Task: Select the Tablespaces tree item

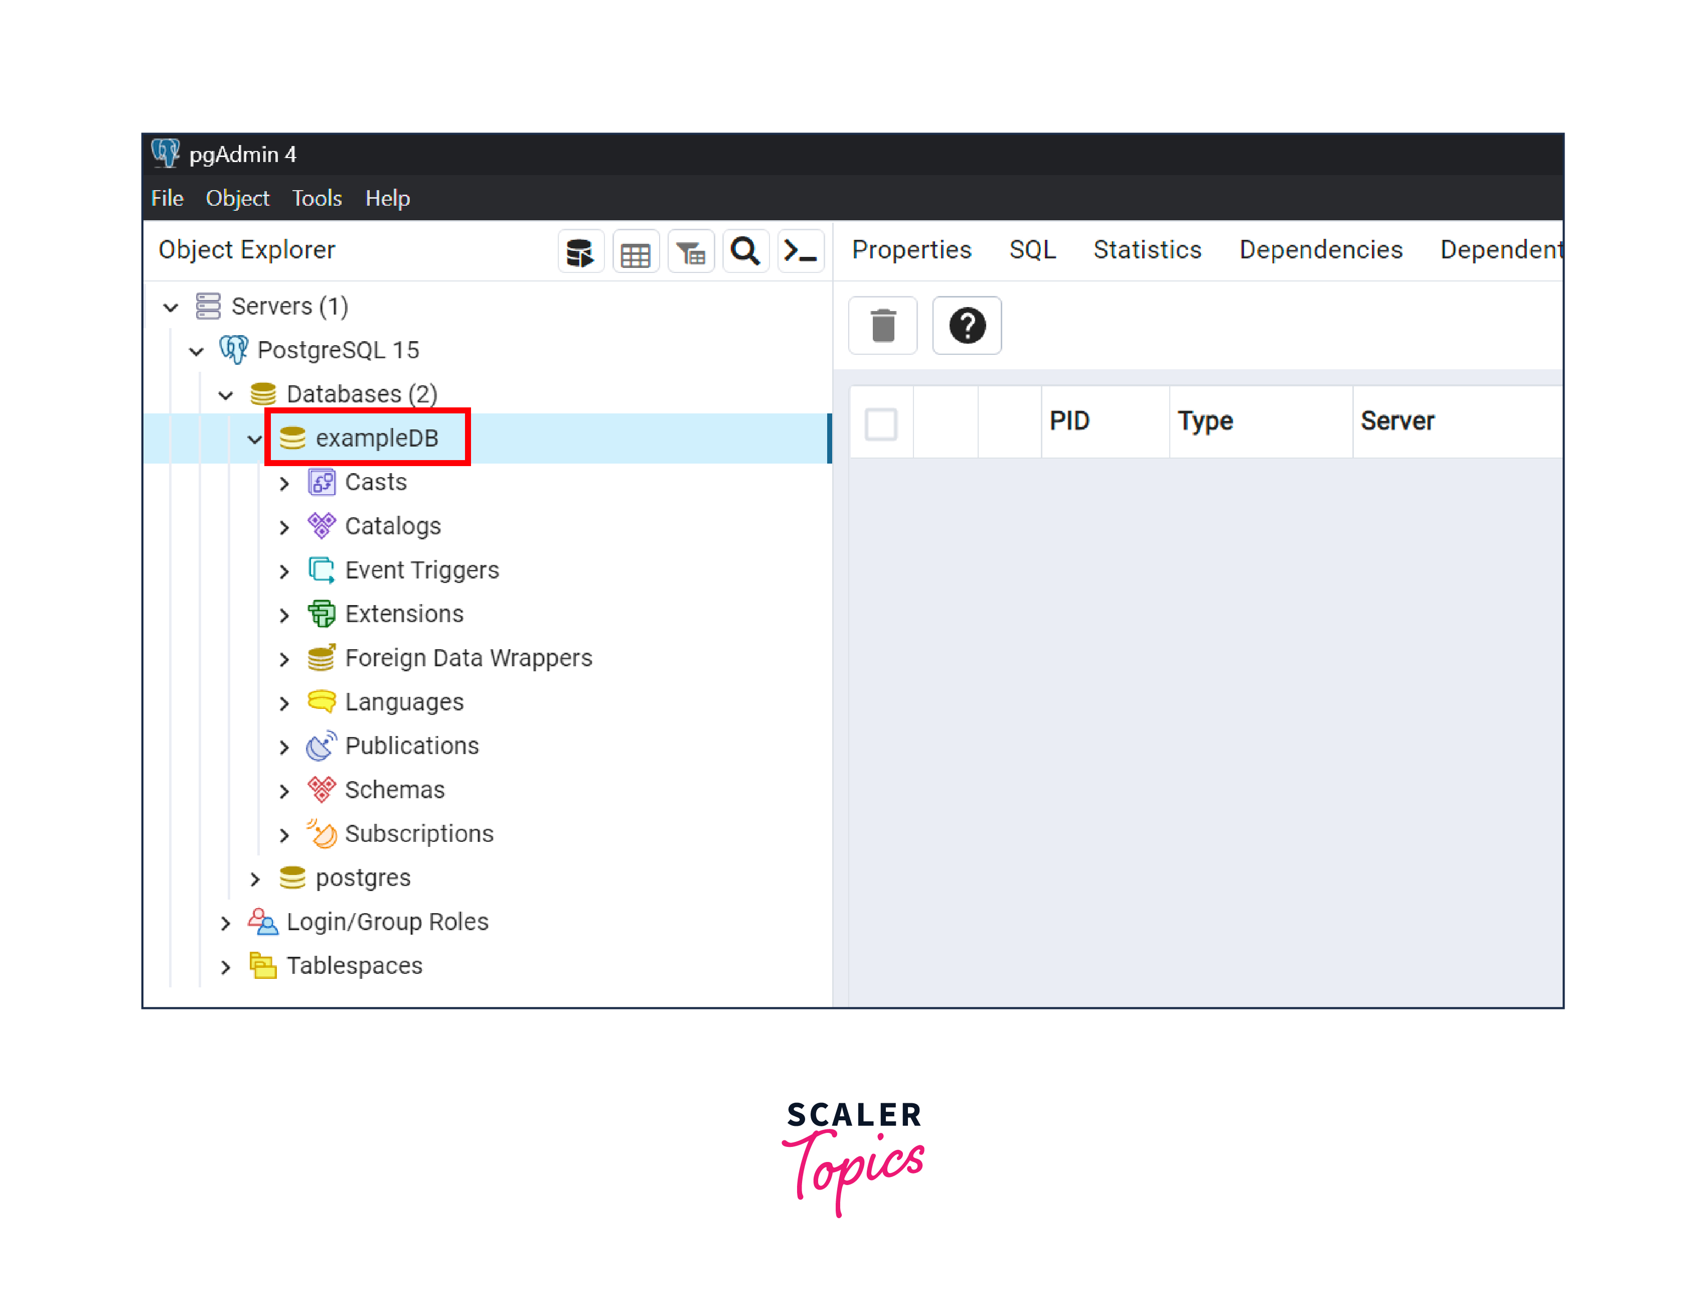Action: click(354, 966)
